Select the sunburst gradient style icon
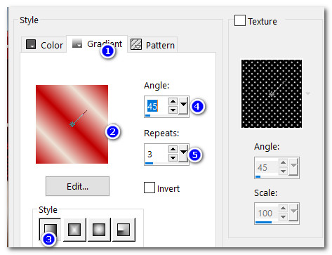The image size is (332, 255). click(x=99, y=230)
